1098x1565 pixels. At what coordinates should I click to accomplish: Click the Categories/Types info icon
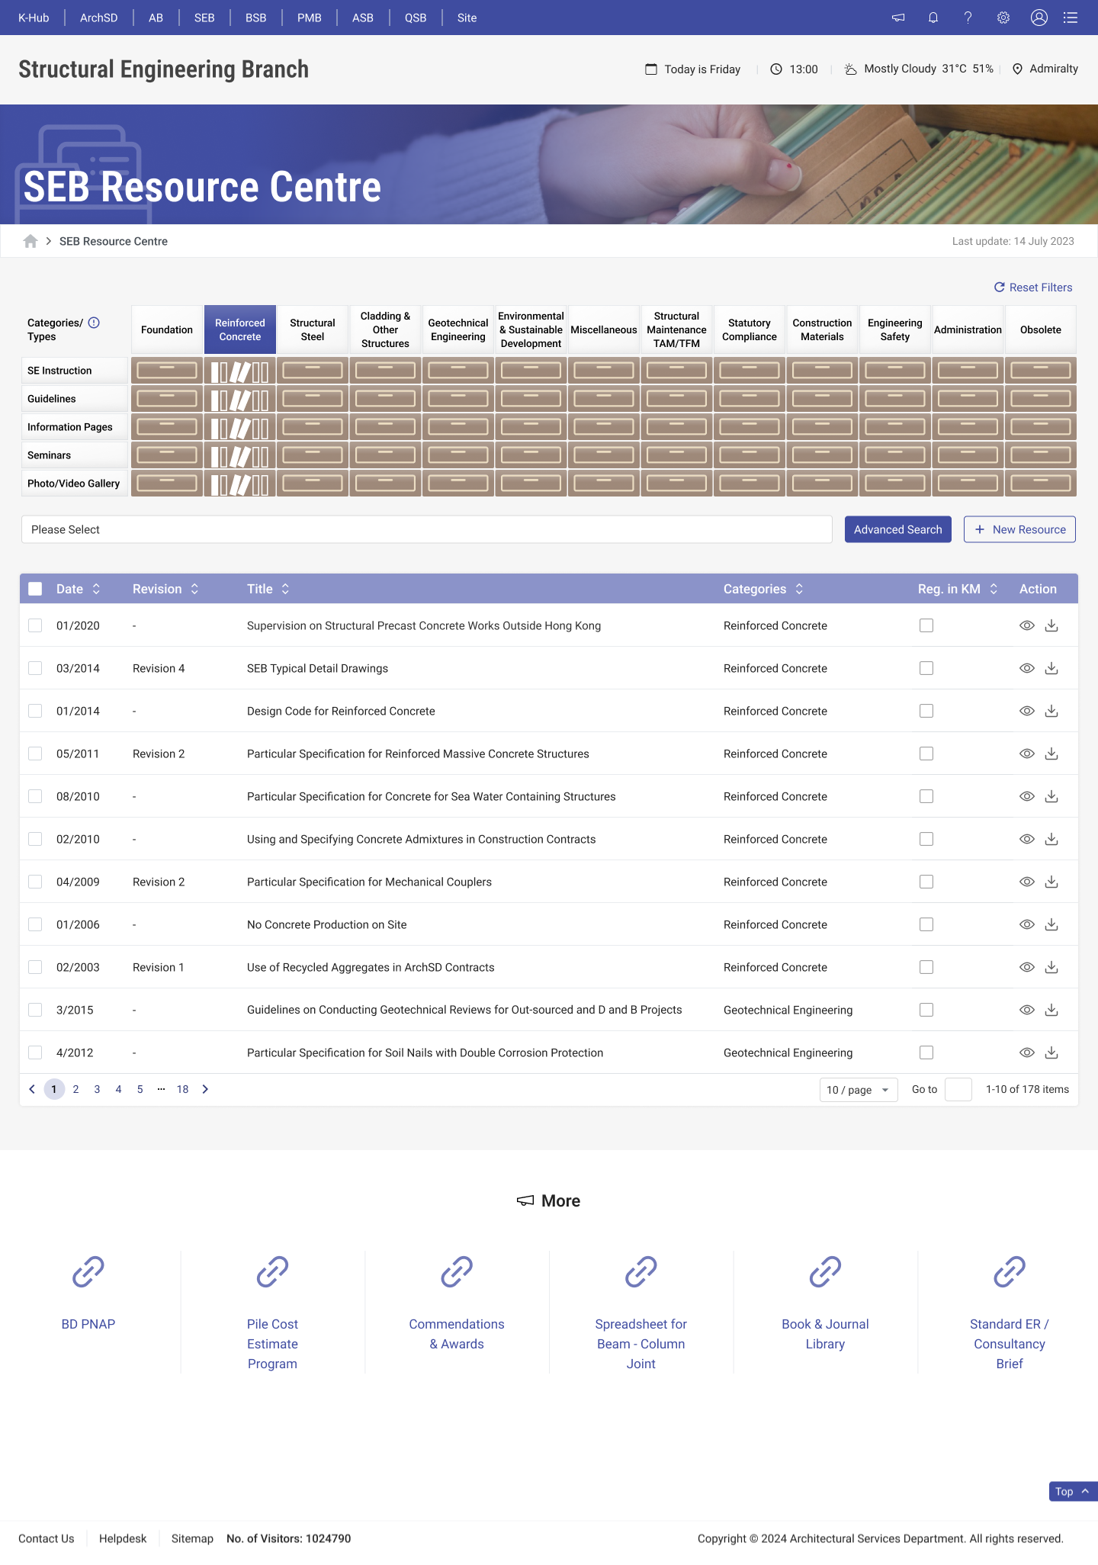click(x=94, y=323)
